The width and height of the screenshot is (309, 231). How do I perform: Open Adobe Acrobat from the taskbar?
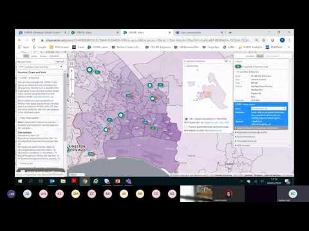click(74, 182)
